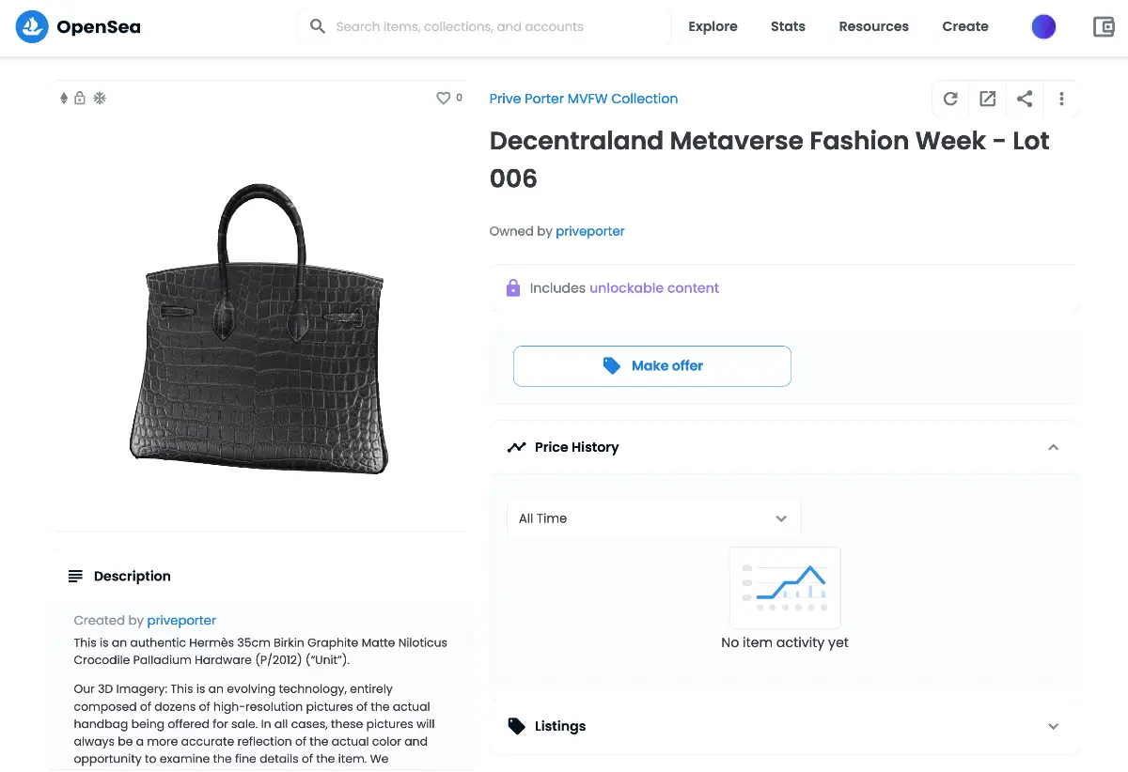Click the unlockable content link
1128x772 pixels.
[653, 288]
